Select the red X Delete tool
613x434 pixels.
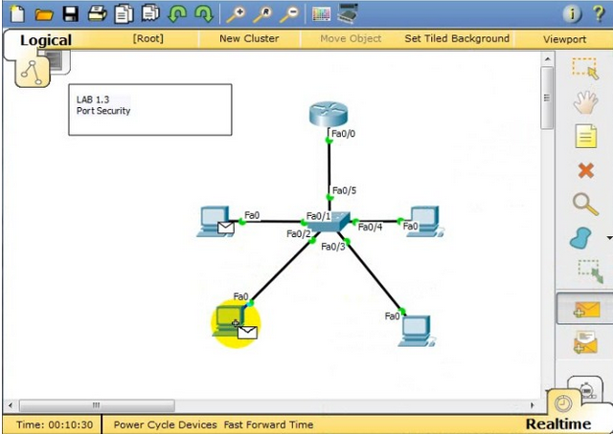click(x=585, y=170)
